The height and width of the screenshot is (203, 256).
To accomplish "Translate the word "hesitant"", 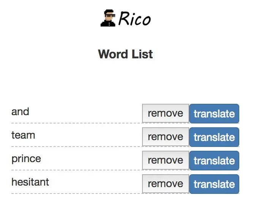I will pos(214,184).
